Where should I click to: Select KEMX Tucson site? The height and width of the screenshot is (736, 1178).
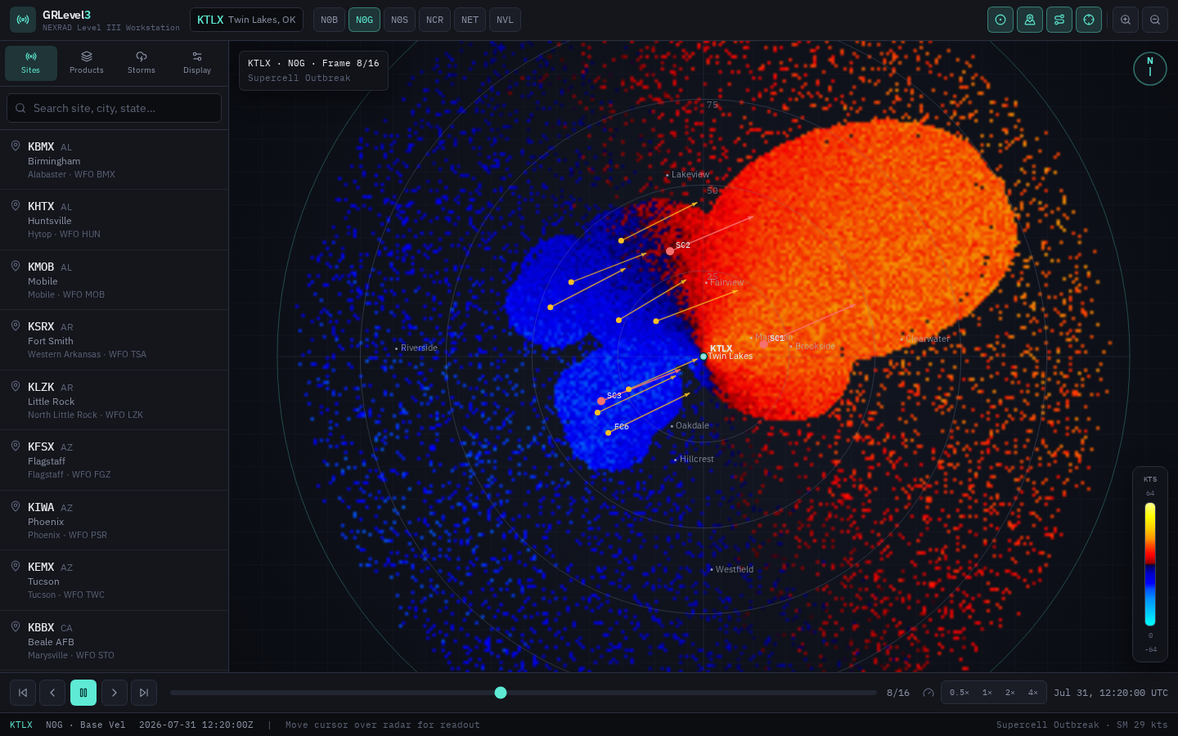point(115,580)
